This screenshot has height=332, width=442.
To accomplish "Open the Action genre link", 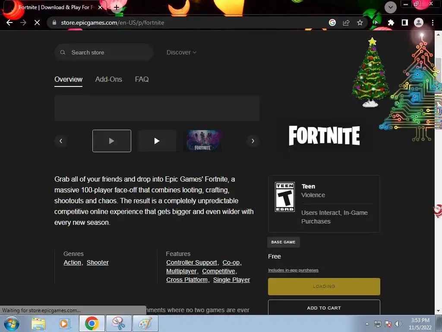I will 72,262.
